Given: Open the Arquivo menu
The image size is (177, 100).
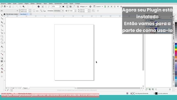Looking at the screenshot, I should (3, 4).
